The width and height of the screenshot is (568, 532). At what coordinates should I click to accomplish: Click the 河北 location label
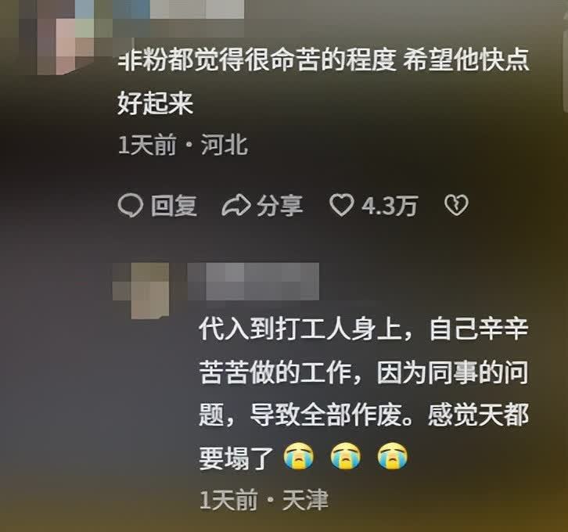[x=225, y=146]
